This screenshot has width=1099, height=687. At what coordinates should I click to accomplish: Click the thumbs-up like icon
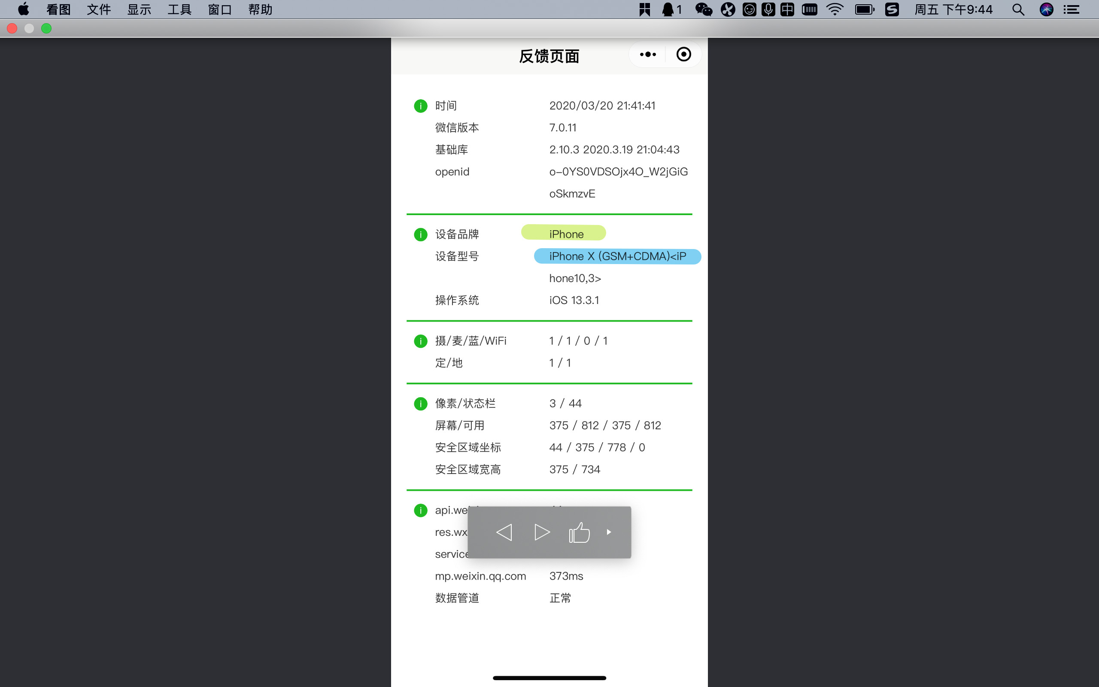[x=580, y=532]
